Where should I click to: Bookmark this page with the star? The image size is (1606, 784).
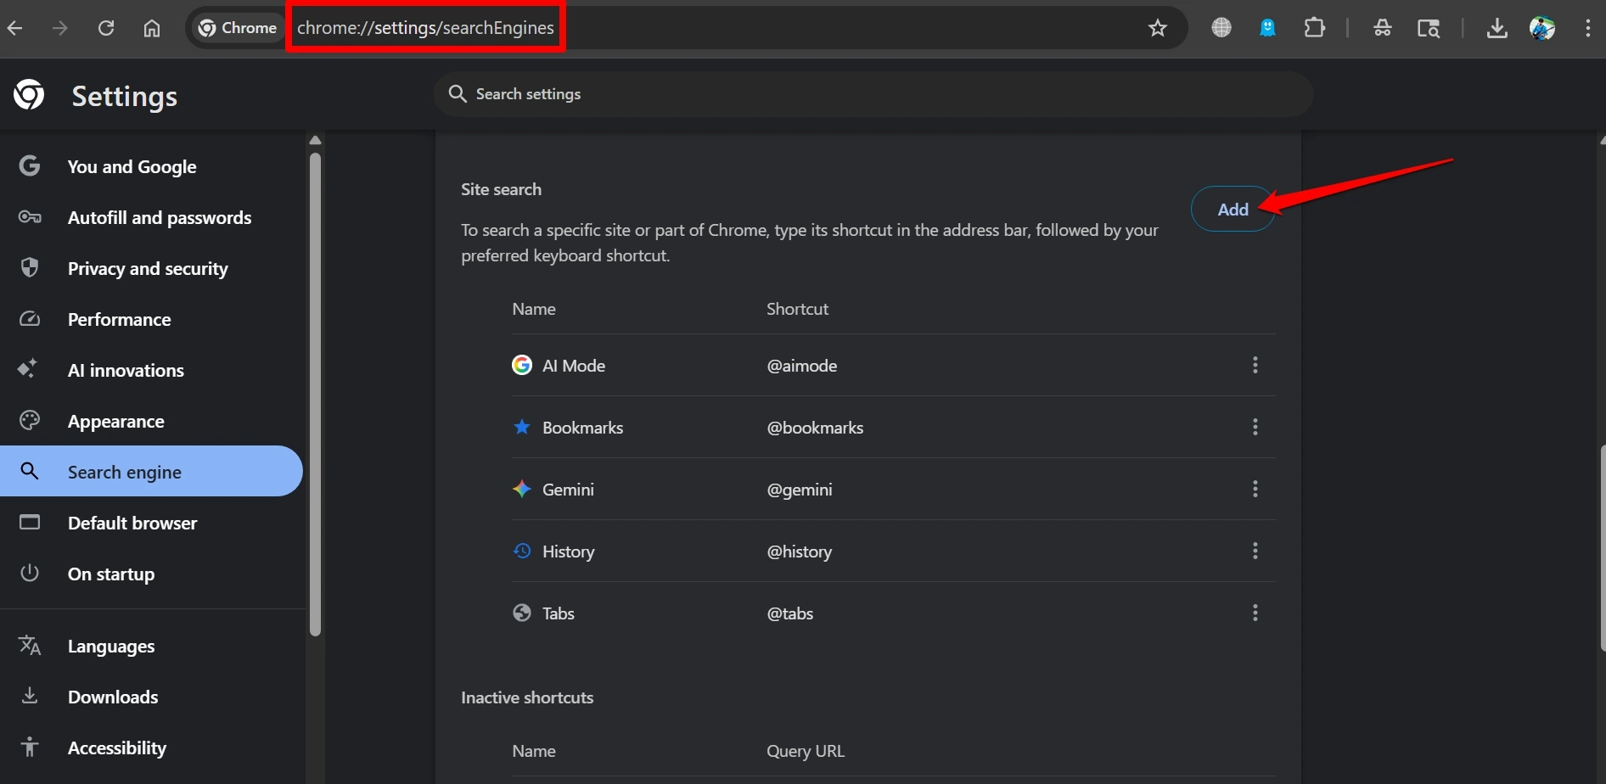(x=1158, y=27)
